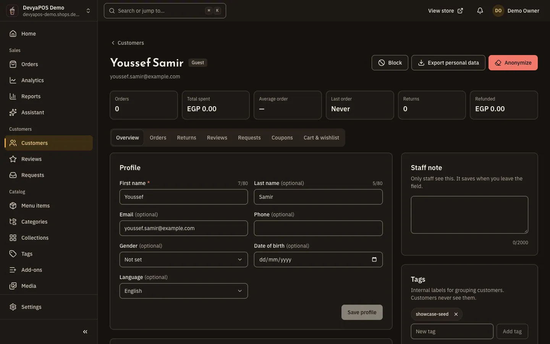Open Reports in the sidebar
This screenshot has height=344, width=550.
pos(49,96)
